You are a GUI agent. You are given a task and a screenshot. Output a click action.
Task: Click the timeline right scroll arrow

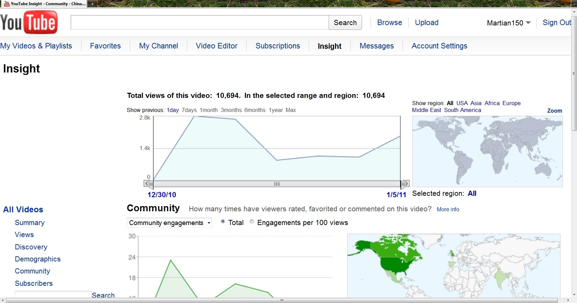[x=407, y=184]
